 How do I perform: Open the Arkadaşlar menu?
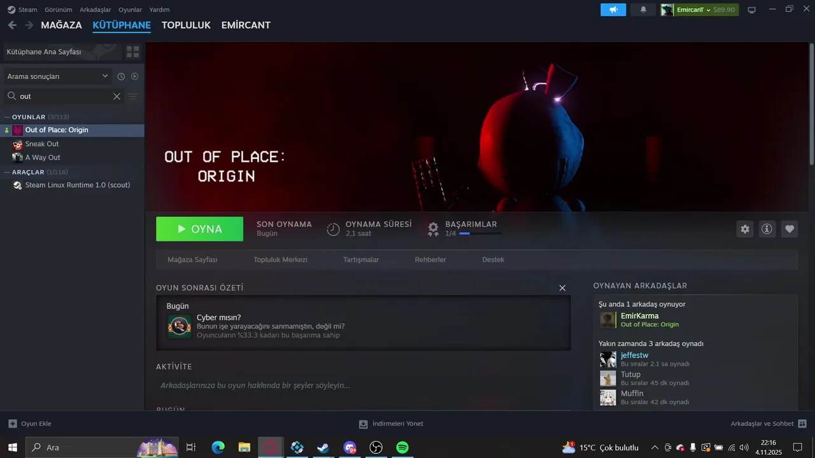(x=96, y=10)
